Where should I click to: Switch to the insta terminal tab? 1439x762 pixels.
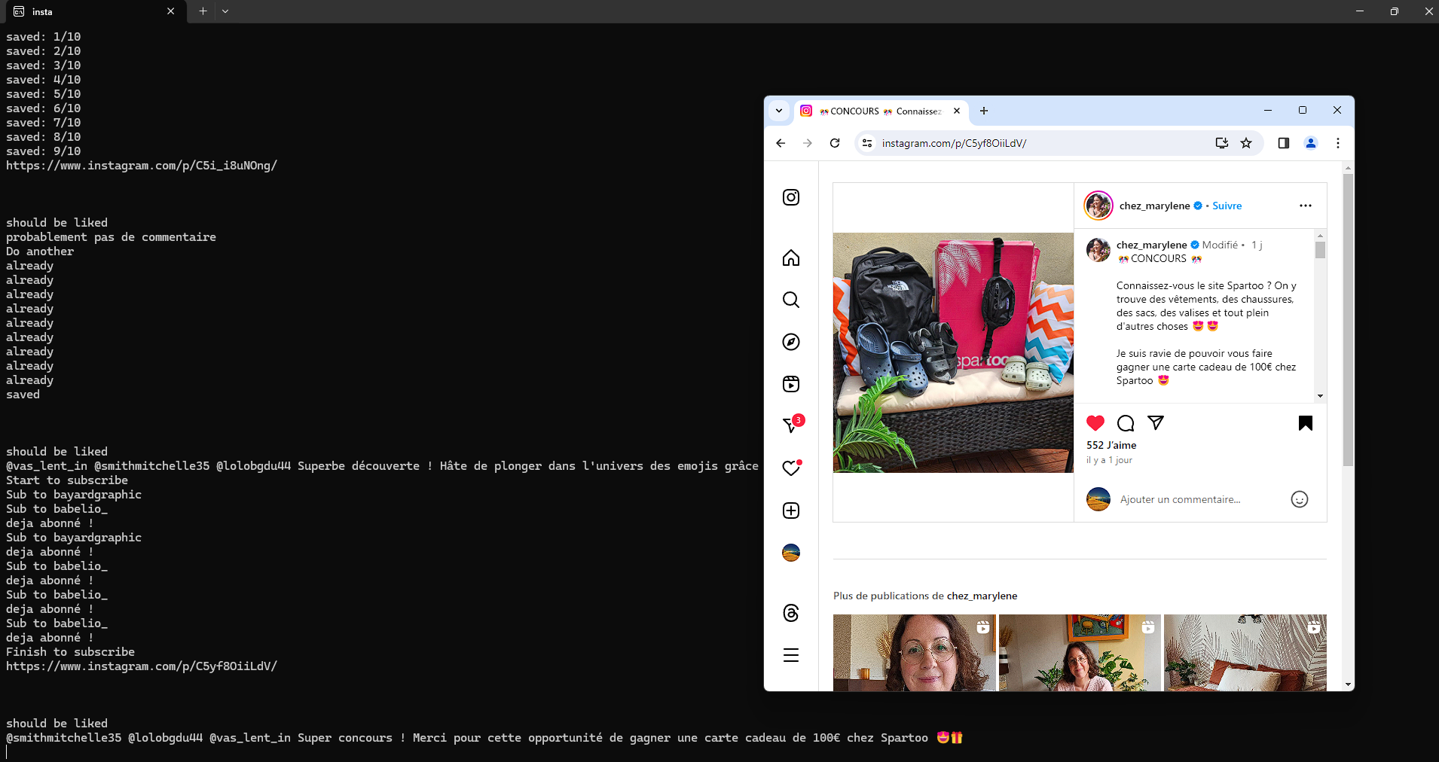90,11
